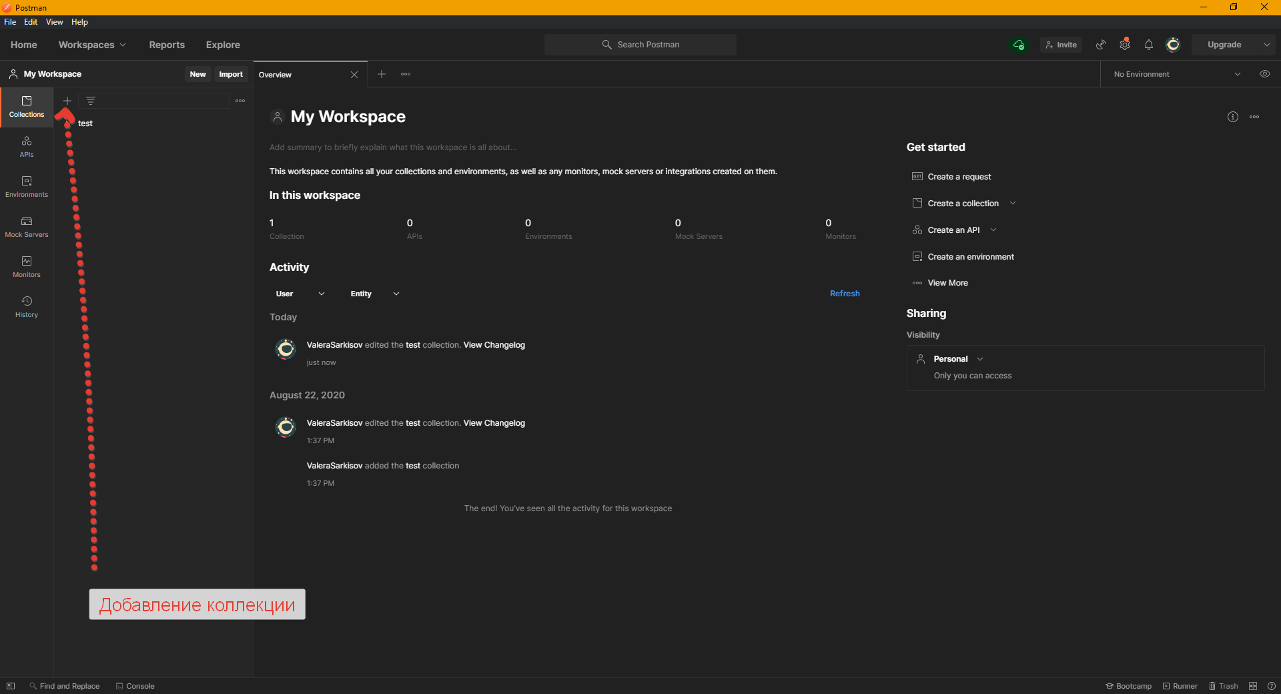Open workspace more actions menu

[x=1254, y=117]
